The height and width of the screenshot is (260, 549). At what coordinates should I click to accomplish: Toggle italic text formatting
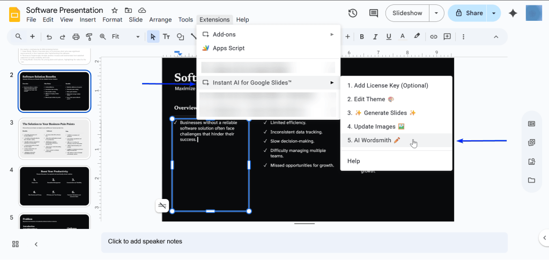pyautogui.click(x=375, y=37)
